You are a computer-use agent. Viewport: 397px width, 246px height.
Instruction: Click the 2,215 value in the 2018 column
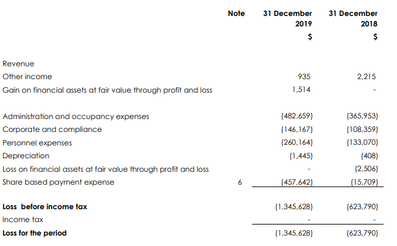tap(366, 77)
